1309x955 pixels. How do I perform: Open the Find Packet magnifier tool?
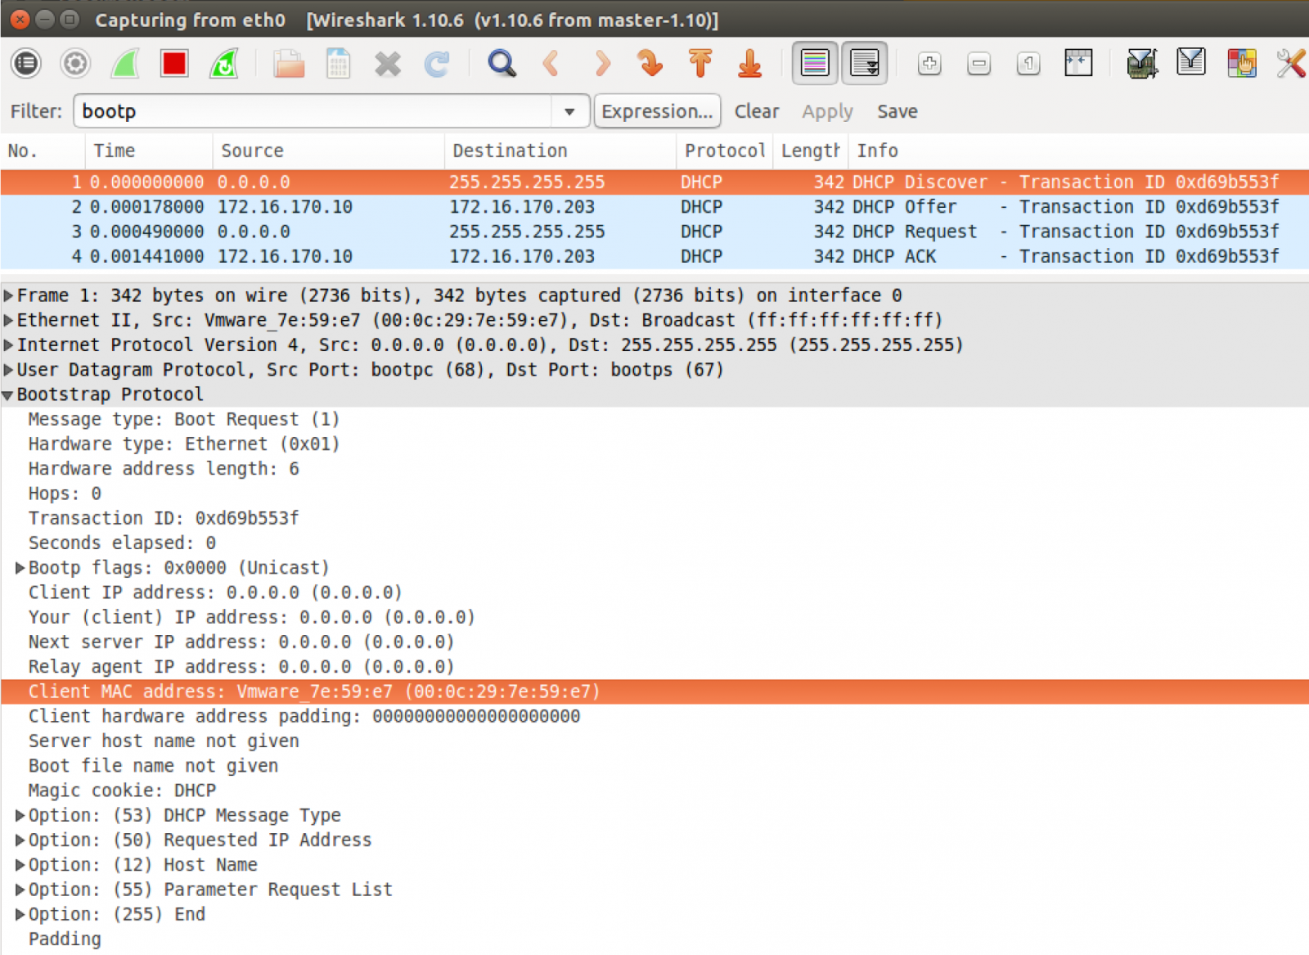502,63
